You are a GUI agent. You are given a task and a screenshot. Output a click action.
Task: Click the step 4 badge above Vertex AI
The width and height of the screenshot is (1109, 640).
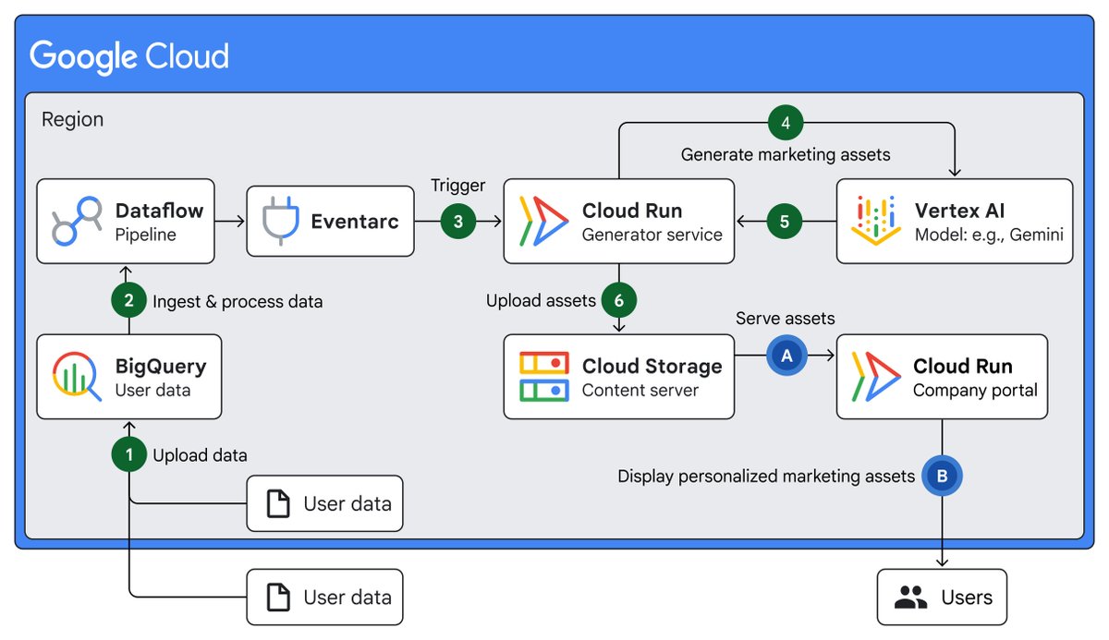coord(784,121)
